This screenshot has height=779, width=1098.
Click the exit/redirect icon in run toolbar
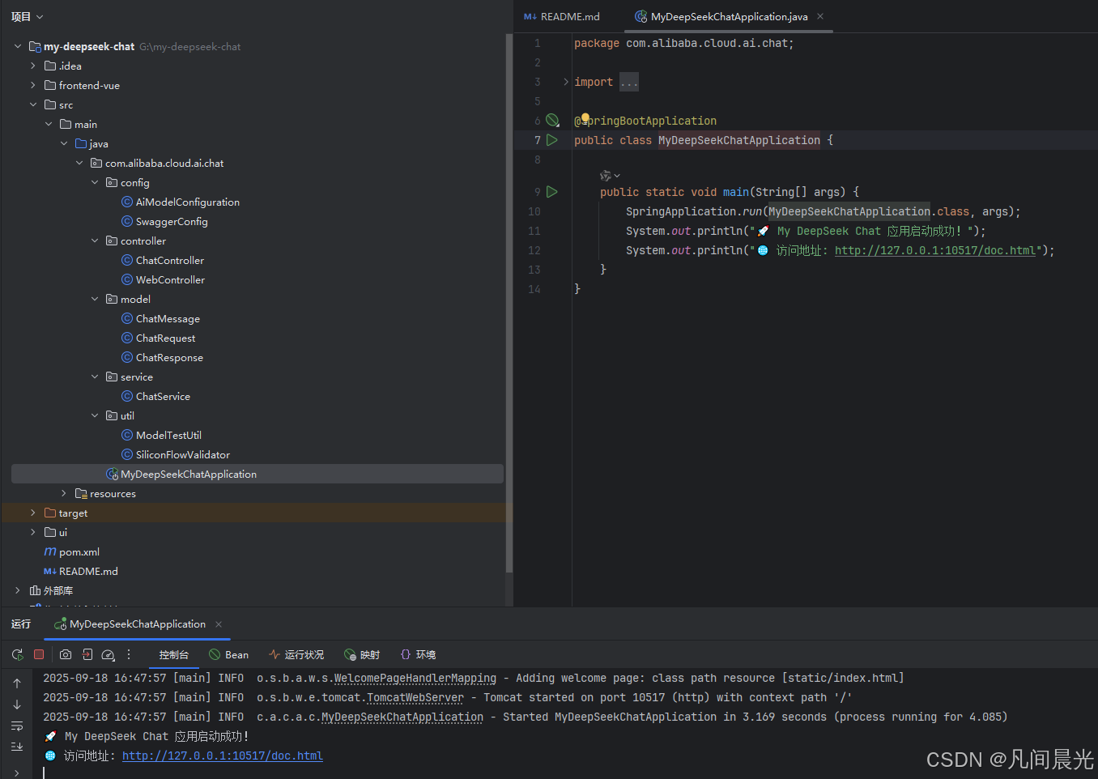87,654
